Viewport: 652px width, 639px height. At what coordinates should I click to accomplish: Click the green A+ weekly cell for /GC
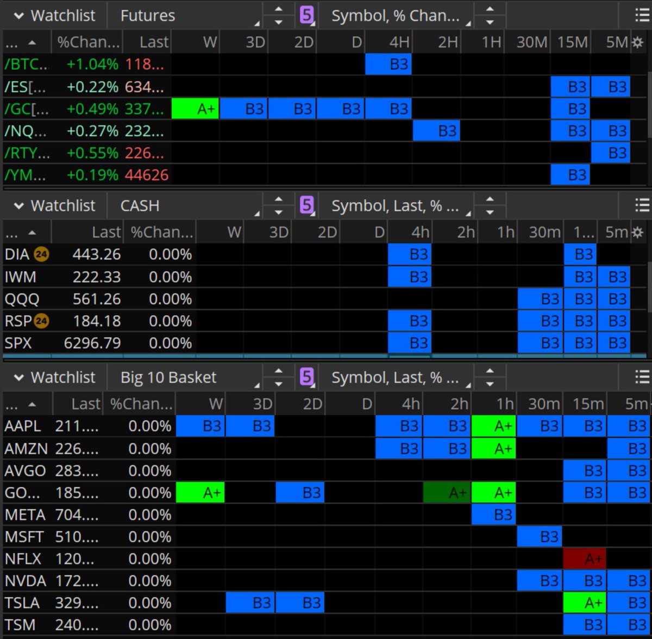point(195,109)
